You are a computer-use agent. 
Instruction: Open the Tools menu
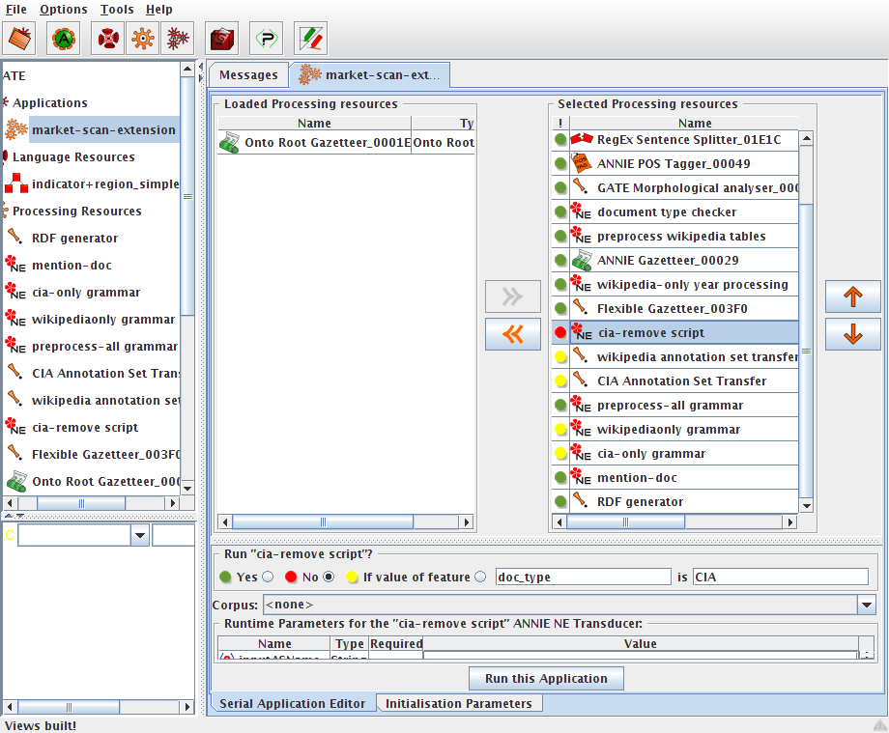pyautogui.click(x=117, y=10)
